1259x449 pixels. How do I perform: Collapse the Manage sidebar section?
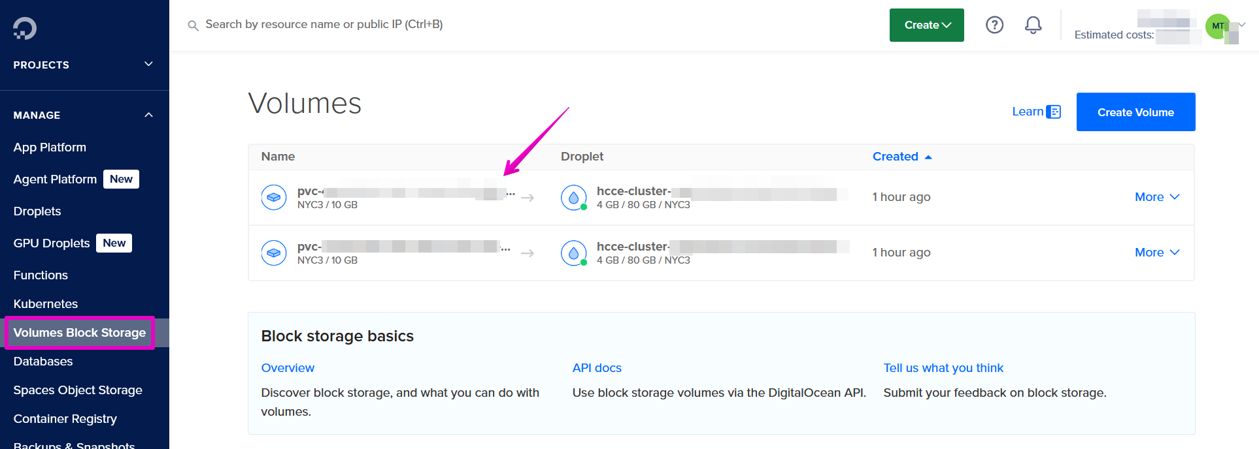click(x=148, y=115)
